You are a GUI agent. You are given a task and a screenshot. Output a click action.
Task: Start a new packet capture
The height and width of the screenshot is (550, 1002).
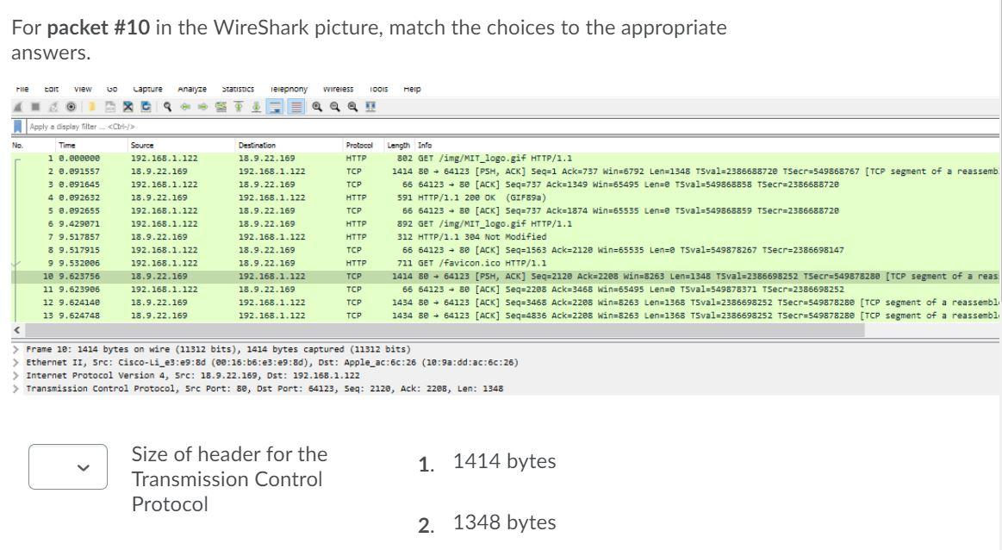point(17,106)
